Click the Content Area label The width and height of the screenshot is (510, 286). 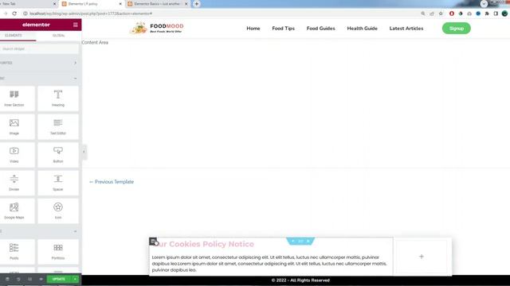pos(95,42)
